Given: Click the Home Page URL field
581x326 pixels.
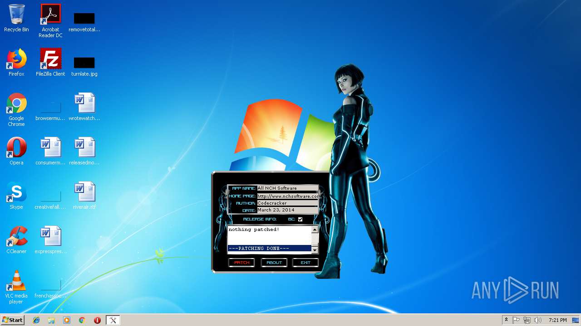Looking at the screenshot, I should (x=288, y=196).
